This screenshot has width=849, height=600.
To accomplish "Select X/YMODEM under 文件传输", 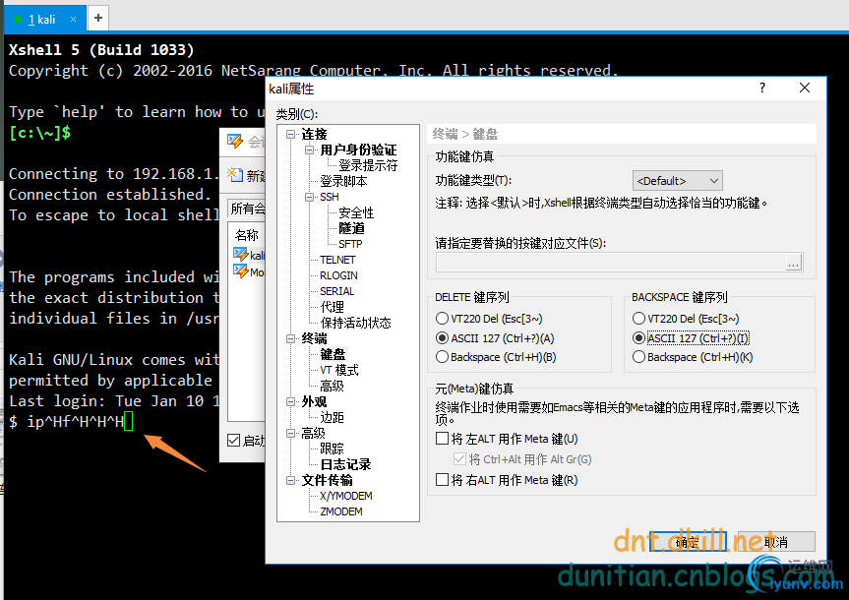I will coord(346,496).
